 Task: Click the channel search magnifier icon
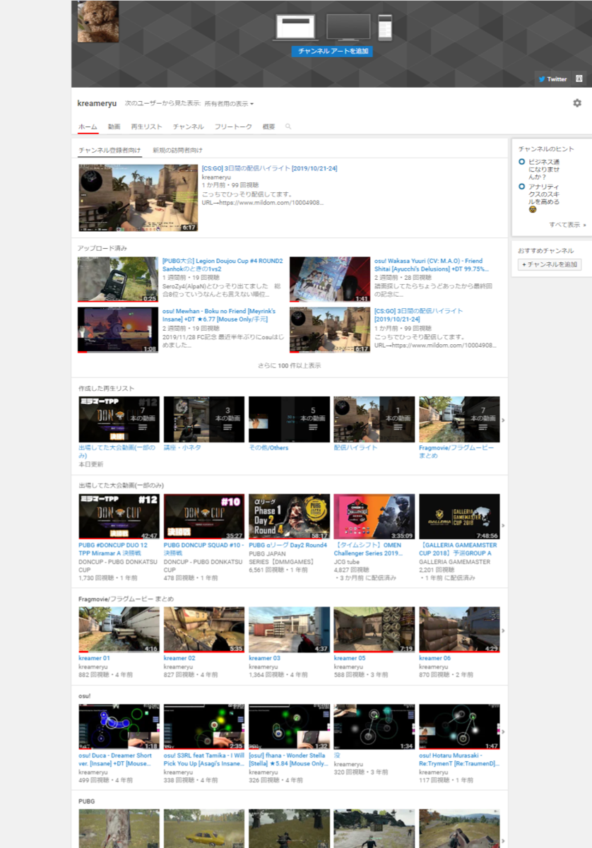[x=288, y=126]
